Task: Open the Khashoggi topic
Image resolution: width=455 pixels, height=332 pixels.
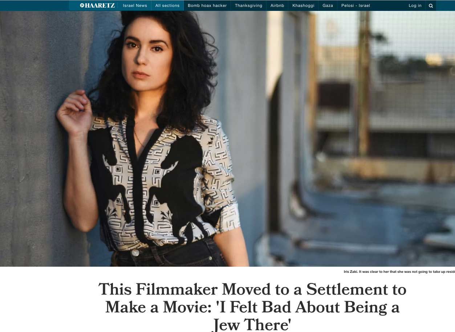Action: coord(303,5)
